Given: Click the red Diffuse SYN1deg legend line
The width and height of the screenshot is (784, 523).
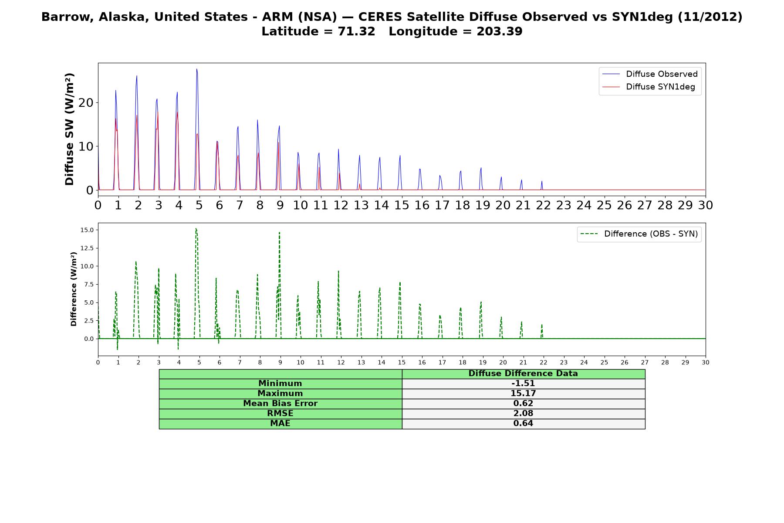Looking at the screenshot, I should tap(611, 87).
